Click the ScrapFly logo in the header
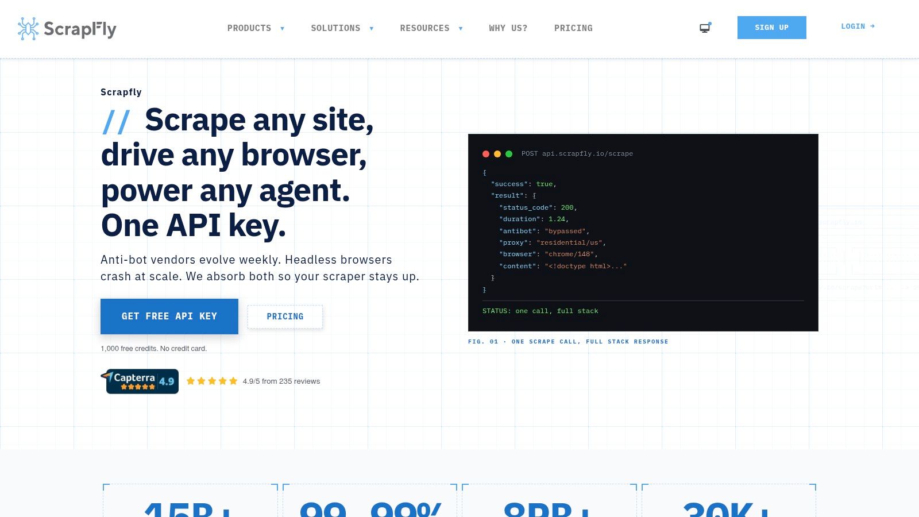919x517 pixels. coord(67,29)
